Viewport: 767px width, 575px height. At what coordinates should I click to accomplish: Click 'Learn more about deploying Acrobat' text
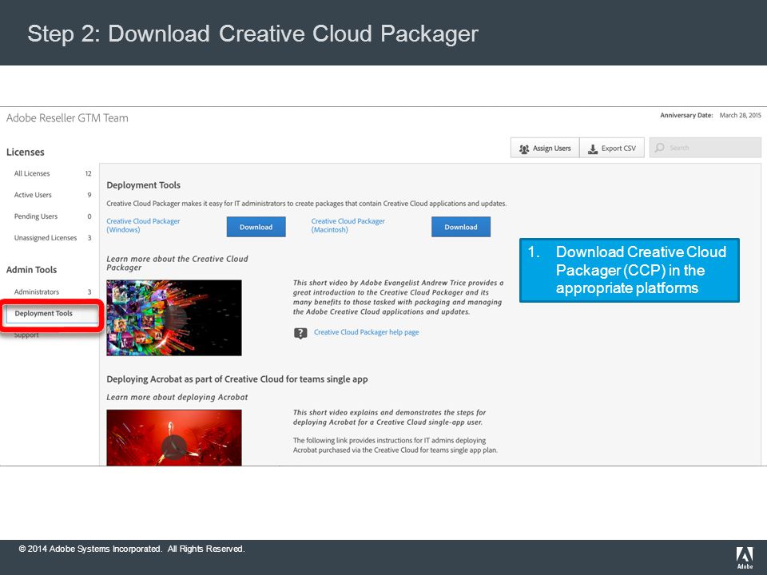pos(177,398)
